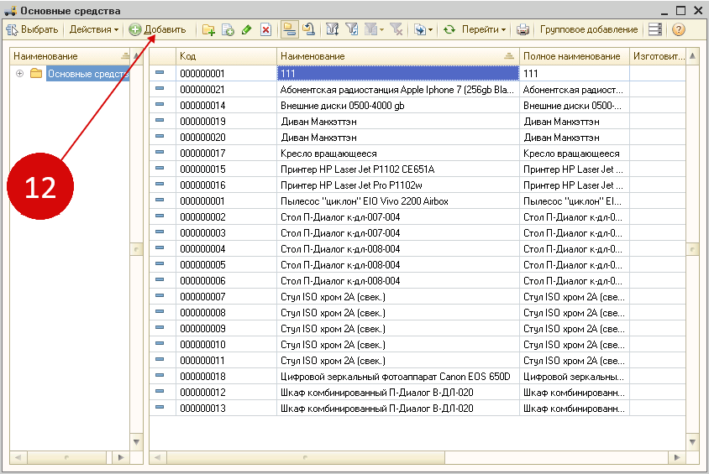Click the copy-item icon with green plus
Screen dimensions: 709x474
point(227,29)
